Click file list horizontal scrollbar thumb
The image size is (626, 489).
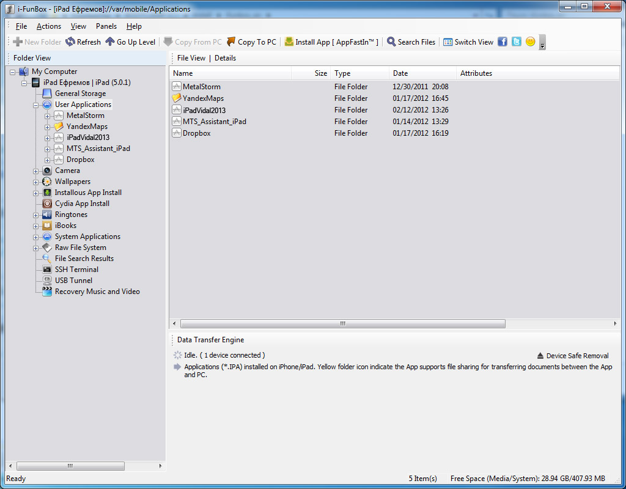[x=342, y=323]
